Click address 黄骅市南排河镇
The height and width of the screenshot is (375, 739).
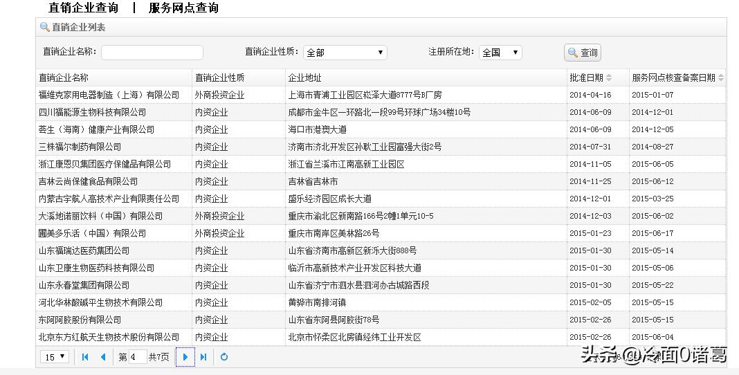(317, 302)
